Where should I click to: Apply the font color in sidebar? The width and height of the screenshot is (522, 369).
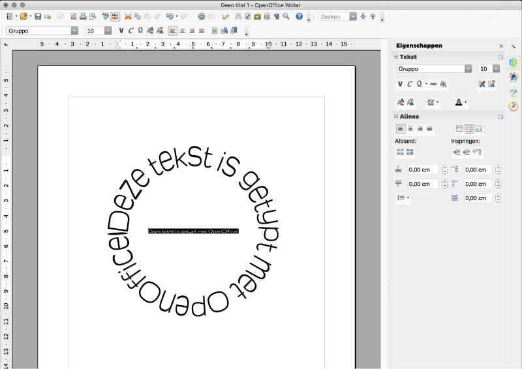459,102
